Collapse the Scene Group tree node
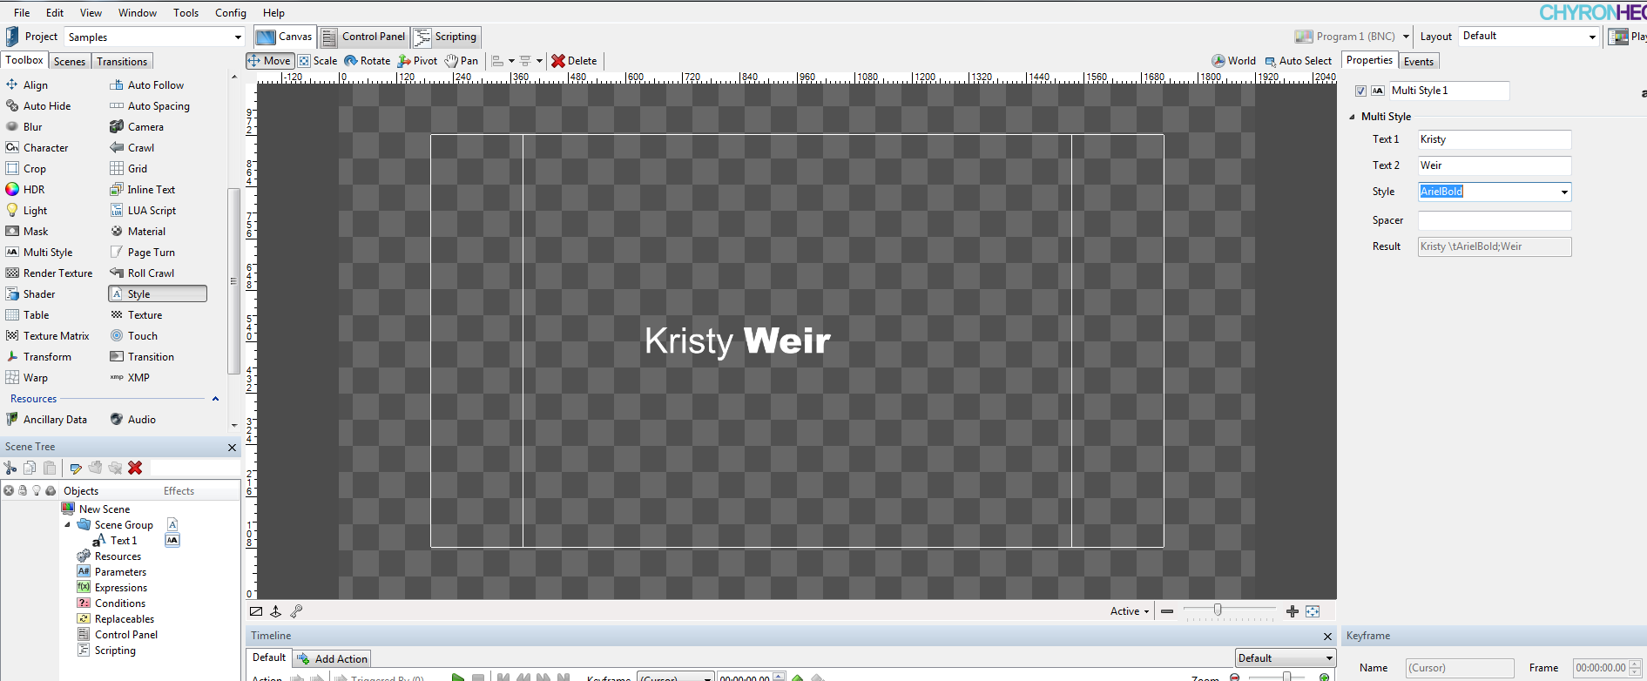Image resolution: width=1647 pixels, height=681 pixels. pyautogui.click(x=68, y=525)
